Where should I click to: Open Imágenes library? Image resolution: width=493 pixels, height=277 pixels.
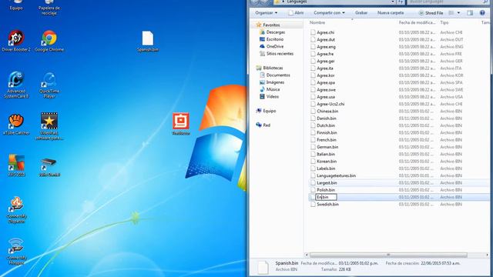pos(272,82)
